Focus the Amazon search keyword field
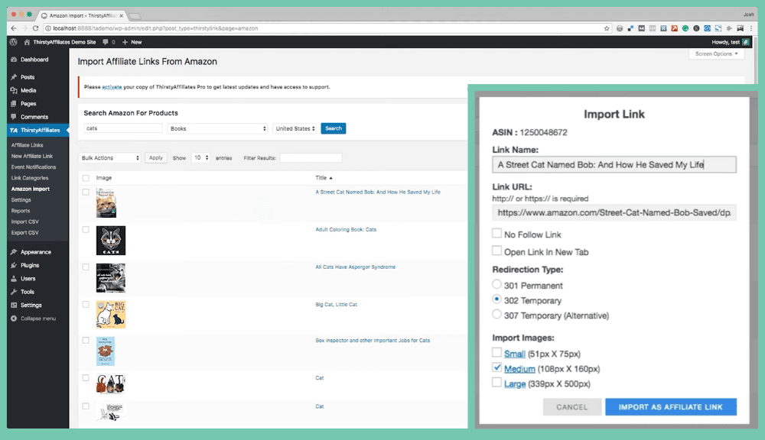Image resolution: width=765 pixels, height=440 pixels. click(123, 128)
